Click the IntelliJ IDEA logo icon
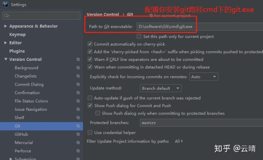The image size is (263, 160). click(x=5, y=4)
